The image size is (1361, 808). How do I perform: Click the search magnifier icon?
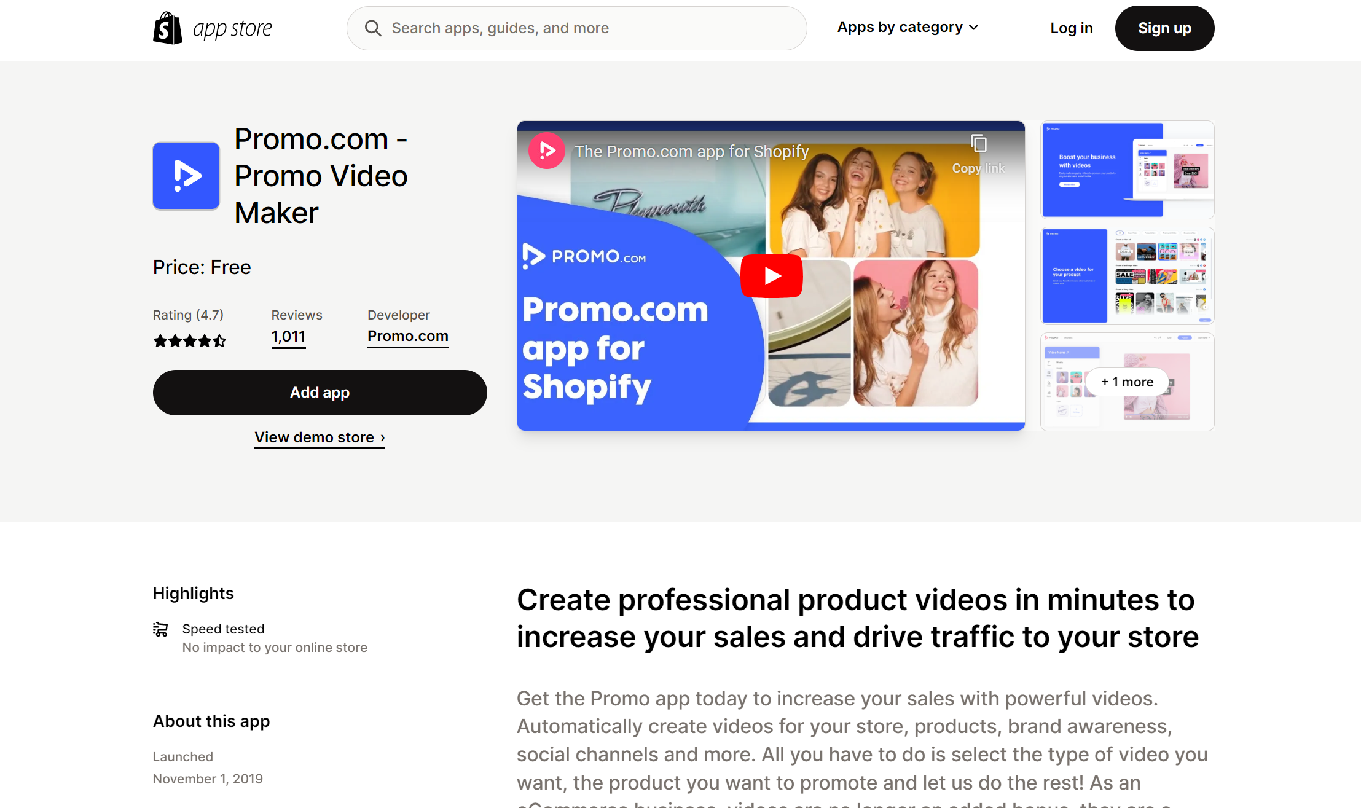coord(373,28)
